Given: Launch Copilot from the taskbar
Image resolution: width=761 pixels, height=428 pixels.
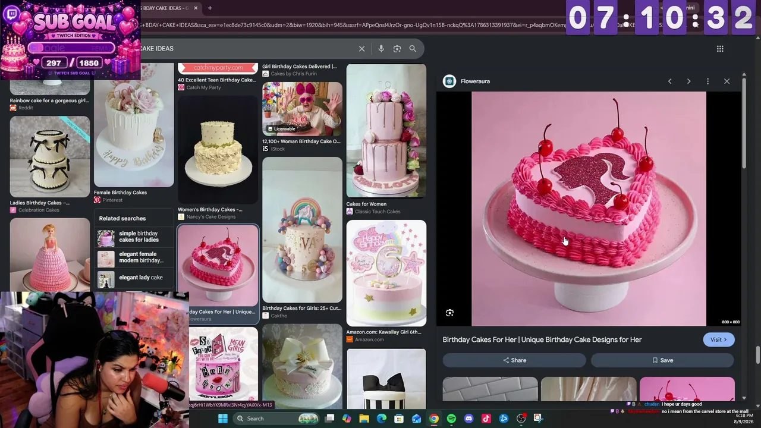Looking at the screenshot, I should click(x=347, y=418).
